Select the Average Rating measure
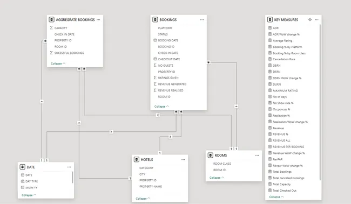351x204 pixels. click(x=280, y=40)
